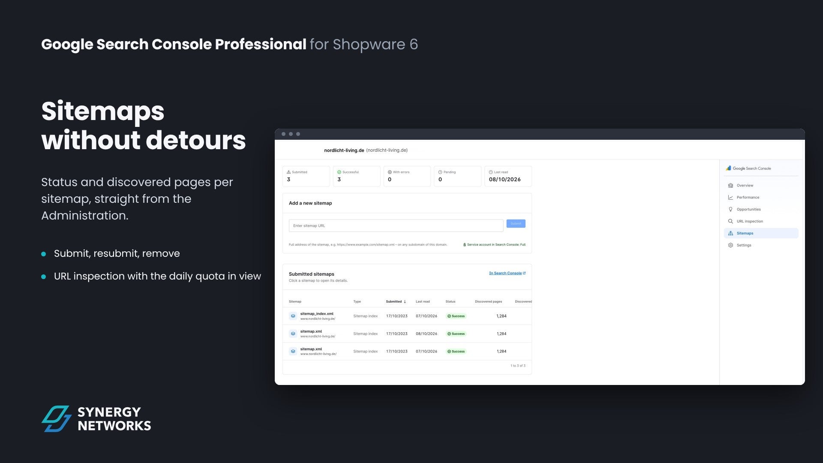Click external-link icon next to In Search Console

(x=524, y=273)
